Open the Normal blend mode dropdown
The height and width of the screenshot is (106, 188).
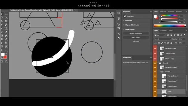[x=162, y=39]
